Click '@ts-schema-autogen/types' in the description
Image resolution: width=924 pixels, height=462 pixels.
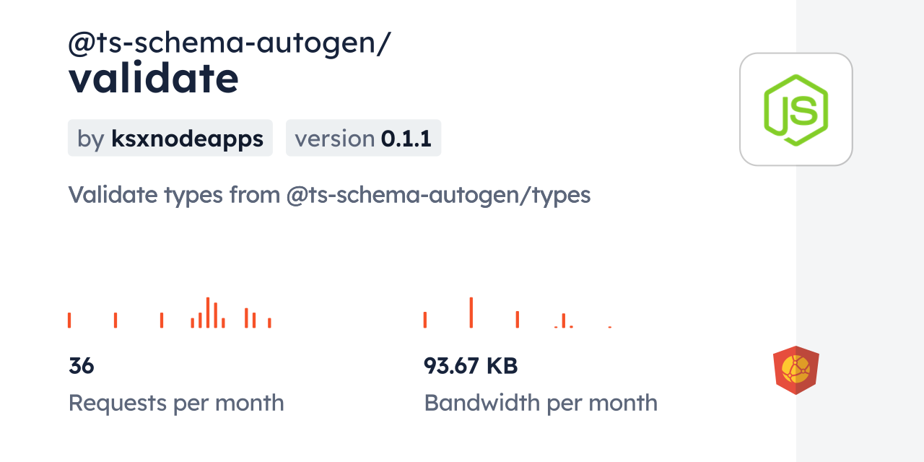tap(438, 195)
